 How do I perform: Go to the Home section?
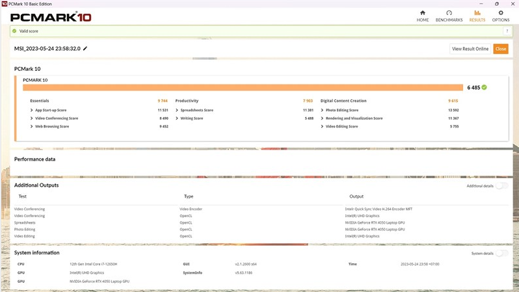pos(423,16)
